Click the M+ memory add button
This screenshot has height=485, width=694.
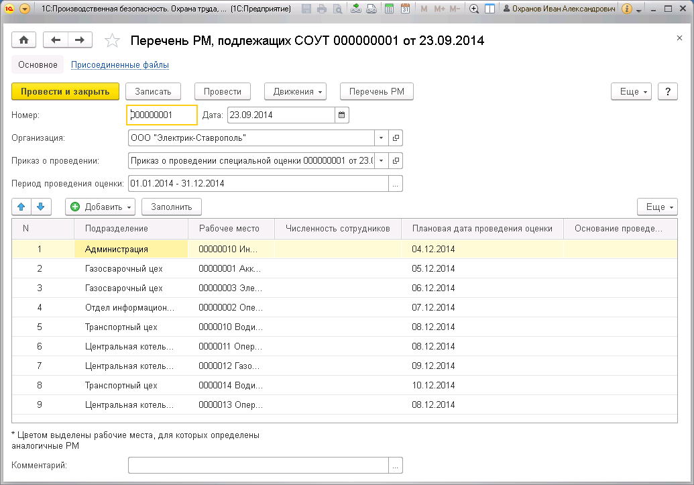439,9
